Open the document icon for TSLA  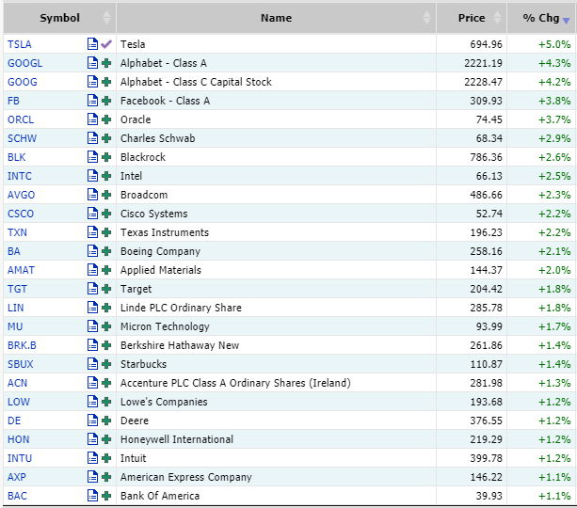click(92, 44)
